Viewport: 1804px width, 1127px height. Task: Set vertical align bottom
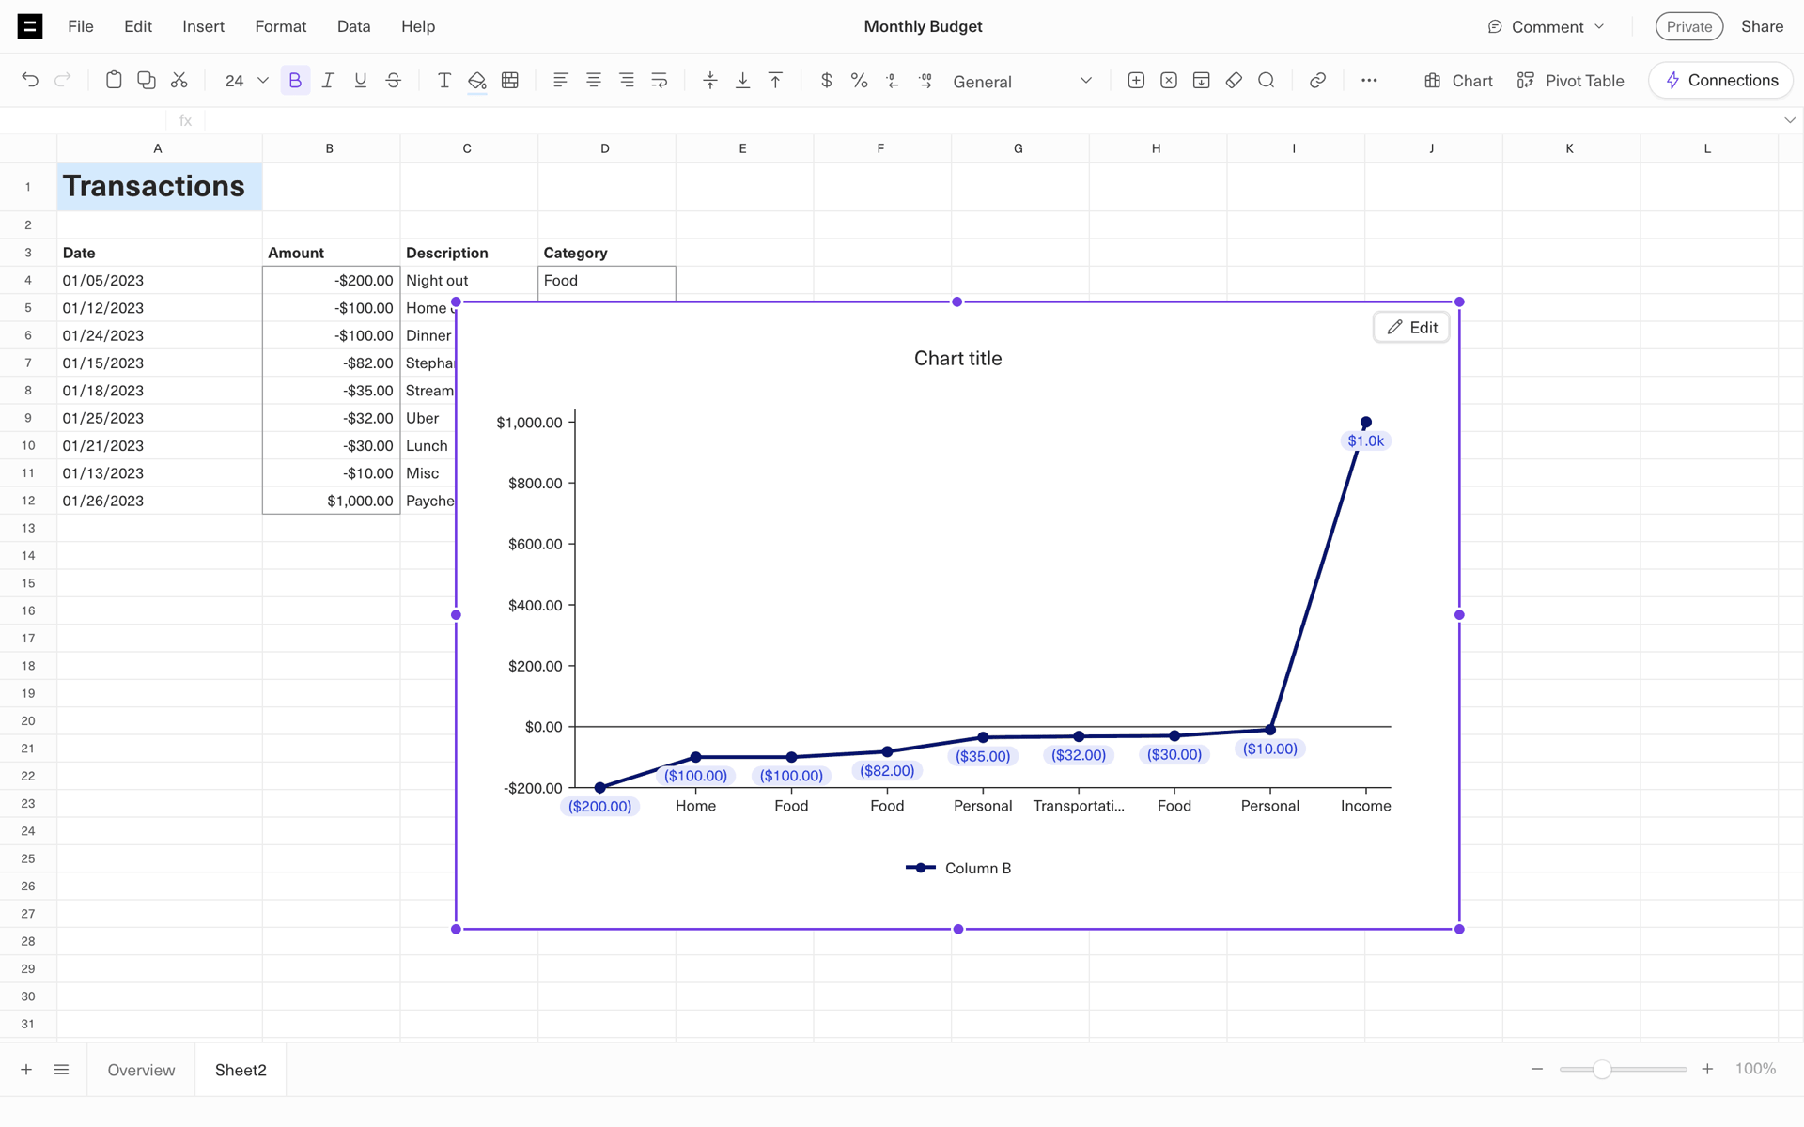click(x=743, y=81)
